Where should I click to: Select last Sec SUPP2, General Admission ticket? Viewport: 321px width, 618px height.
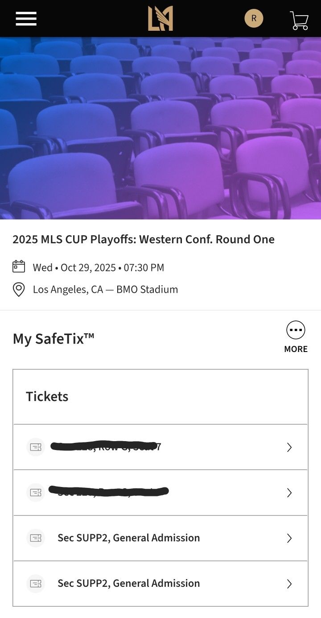point(128,583)
